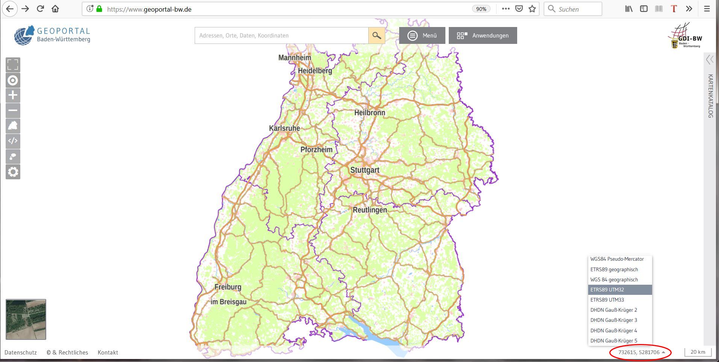Choose DHDN Gauß-Krüger 3 projection

pos(613,320)
